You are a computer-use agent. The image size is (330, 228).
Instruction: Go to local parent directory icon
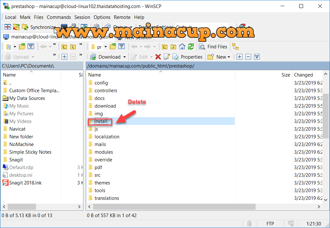pyautogui.click(x=64, y=47)
